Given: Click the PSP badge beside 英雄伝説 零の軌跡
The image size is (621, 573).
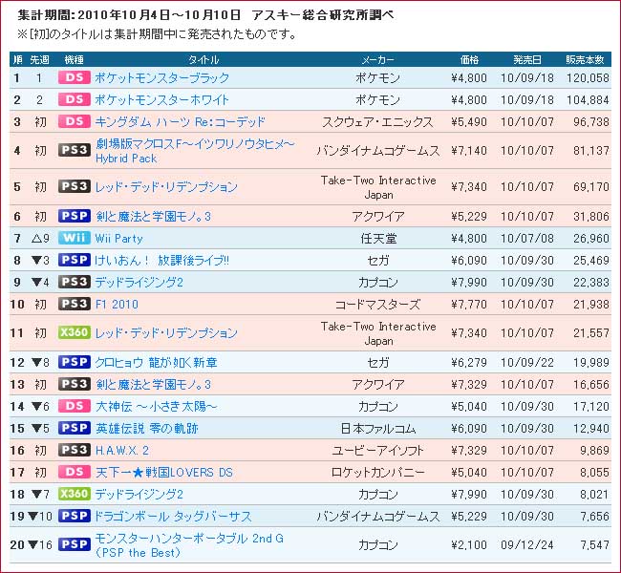Looking at the screenshot, I should [75, 428].
